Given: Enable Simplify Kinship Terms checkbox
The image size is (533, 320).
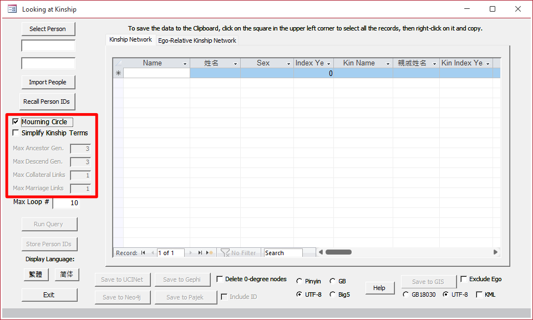Looking at the screenshot, I should click(x=16, y=133).
